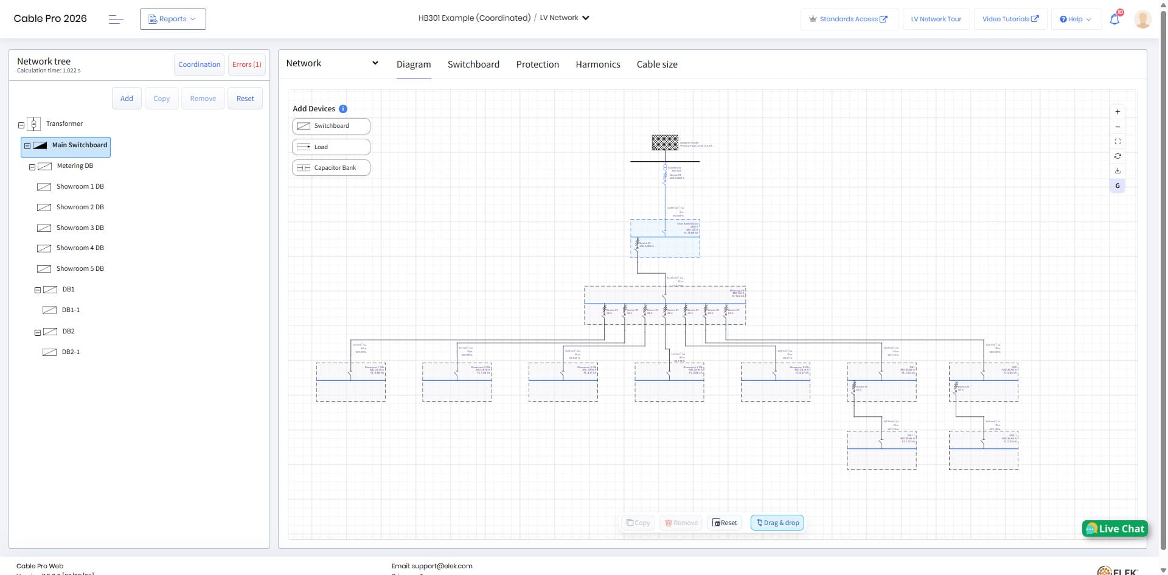Click Add in the Network tree panel

(127, 99)
